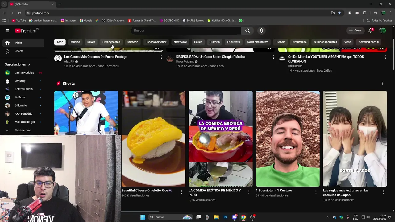The width and height of the screenshot is (395, 222).
Task: Open the Alex PH channel avatar
Action: click(x=58, y=58)
